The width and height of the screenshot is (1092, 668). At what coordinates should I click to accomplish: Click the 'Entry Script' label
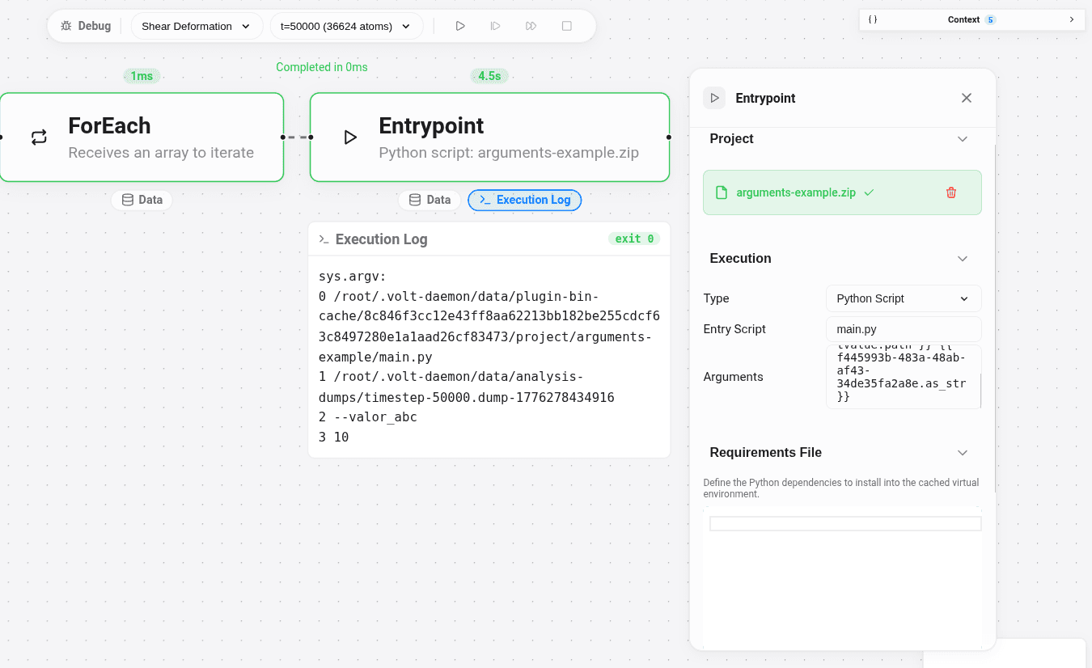(x=734, y=329)
